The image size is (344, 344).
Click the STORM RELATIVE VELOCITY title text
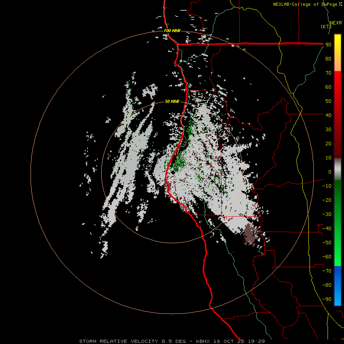(x=118, y=341)
